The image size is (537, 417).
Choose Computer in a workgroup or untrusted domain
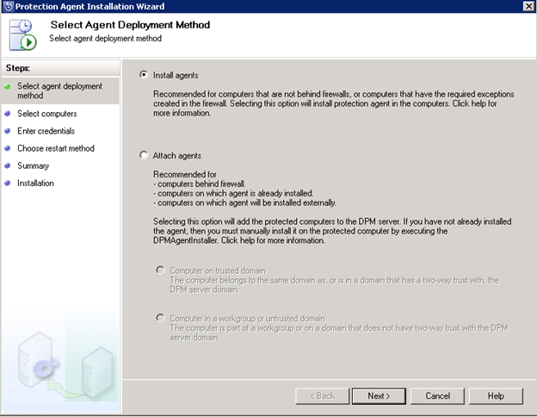coord(160,318)
